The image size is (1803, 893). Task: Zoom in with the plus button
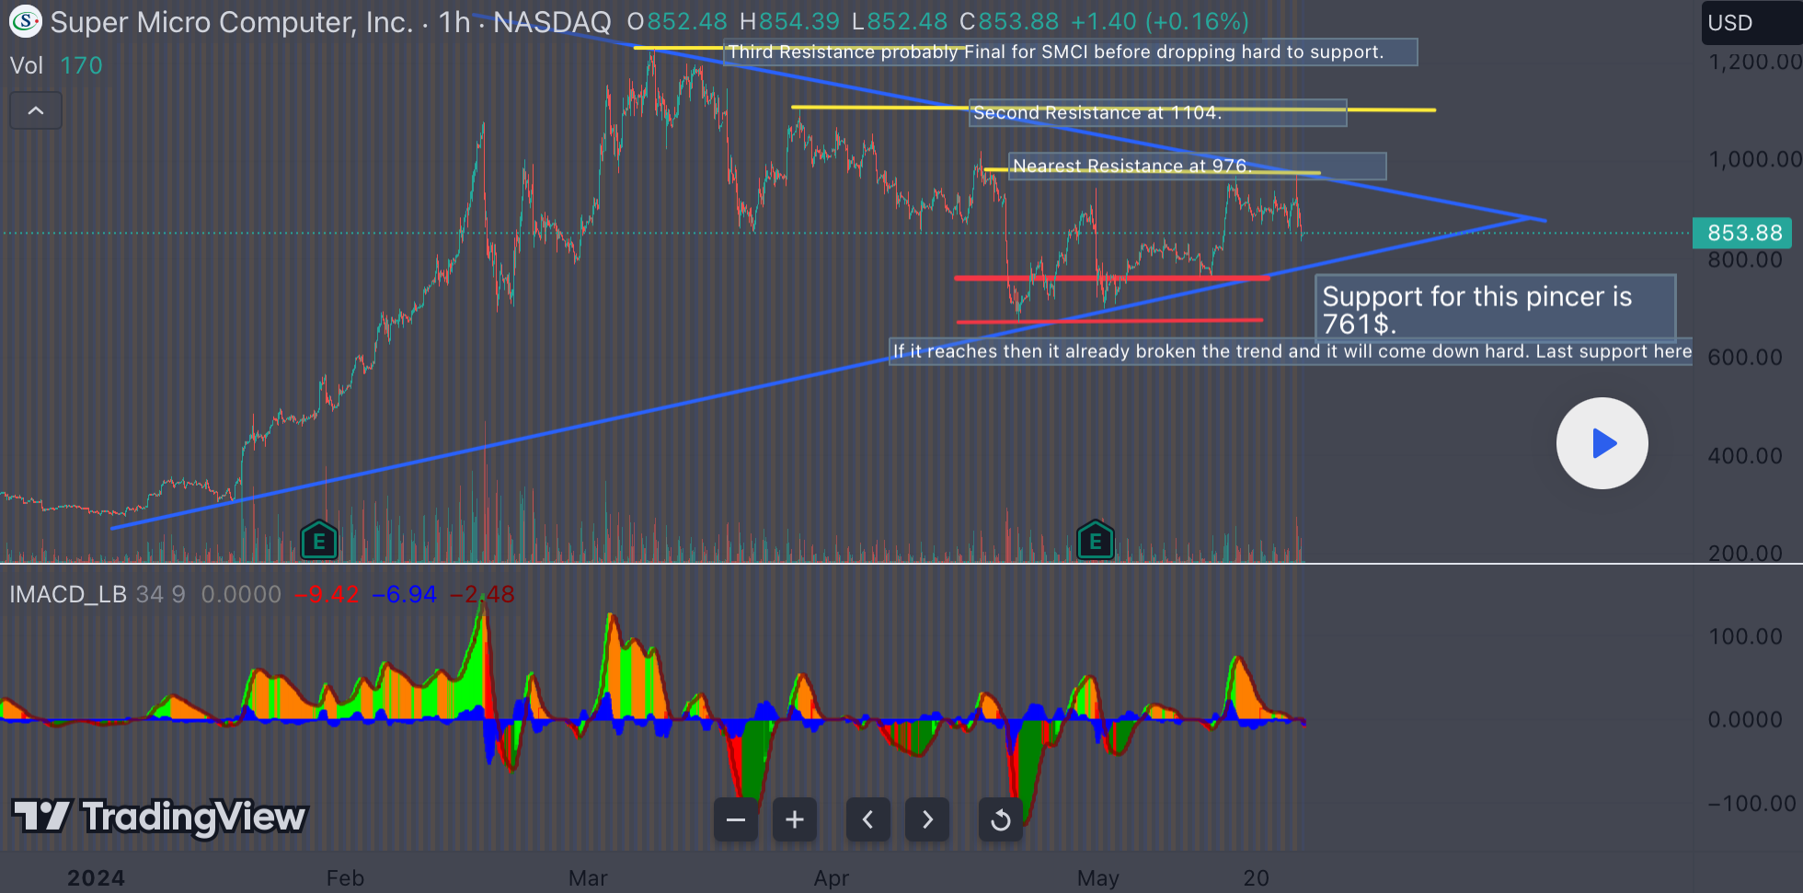pos(795,819)
